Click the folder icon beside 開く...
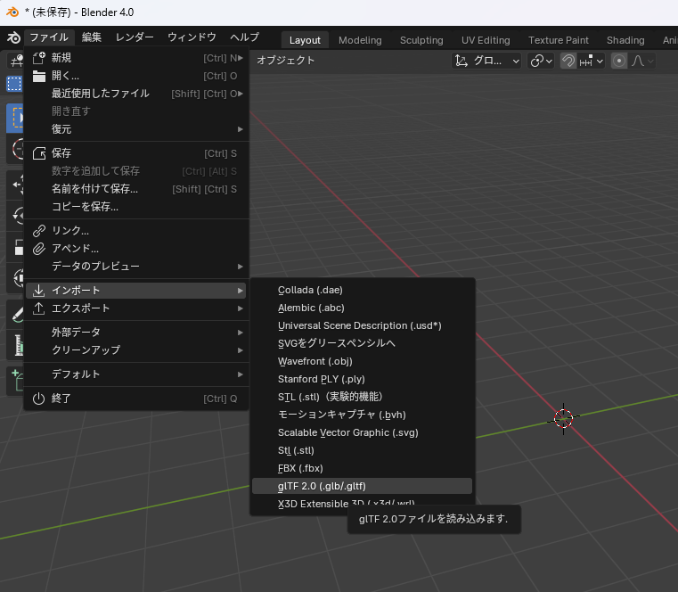 39,76
